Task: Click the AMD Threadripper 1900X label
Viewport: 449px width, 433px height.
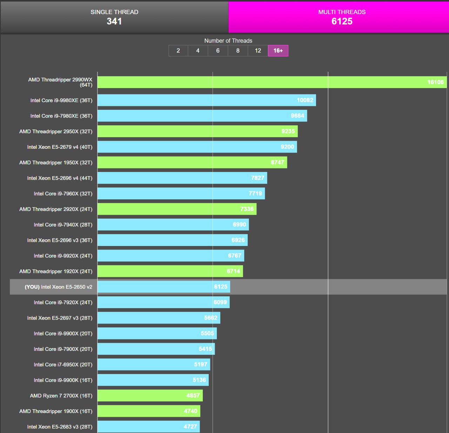Action: 56,411
